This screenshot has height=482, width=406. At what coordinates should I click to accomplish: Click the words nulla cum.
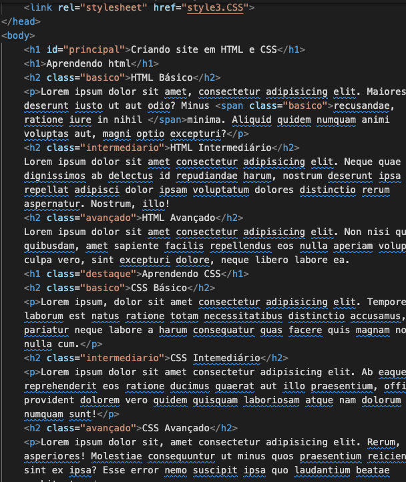(x=52, y=344)
